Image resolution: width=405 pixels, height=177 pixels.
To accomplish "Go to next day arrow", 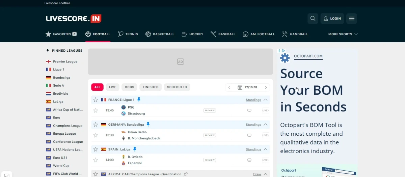I will pos(266,87).
